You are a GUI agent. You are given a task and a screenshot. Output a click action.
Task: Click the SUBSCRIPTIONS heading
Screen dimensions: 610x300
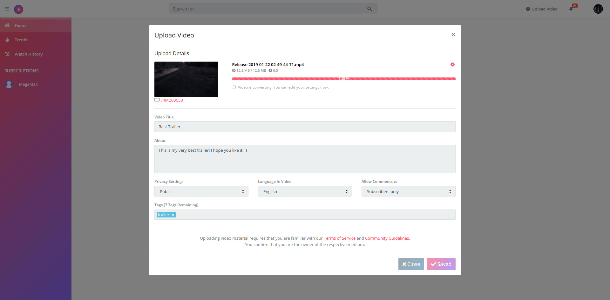tap(22, 71)
